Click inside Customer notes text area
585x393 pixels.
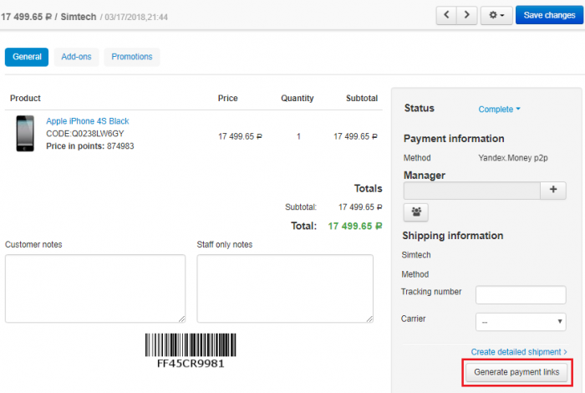(95, 288)
